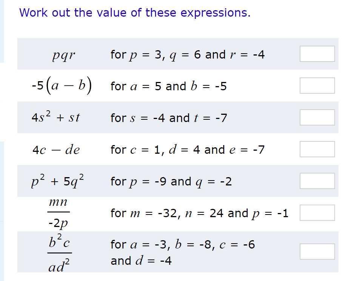Click the text 'for p = 3, q = 6 and r = -4'
Screen dimensions: 359x281
coord(188,55)
